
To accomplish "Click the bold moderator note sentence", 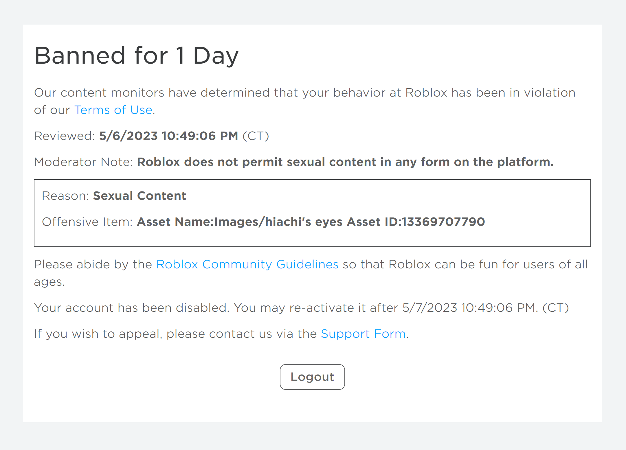I will [x=345, y=162].
